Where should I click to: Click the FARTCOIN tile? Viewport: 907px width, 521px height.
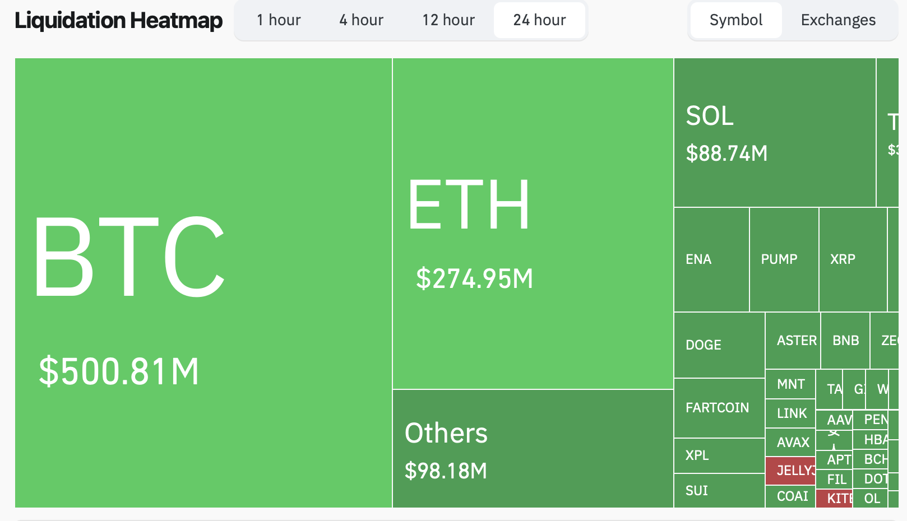(x=719, y=408)
